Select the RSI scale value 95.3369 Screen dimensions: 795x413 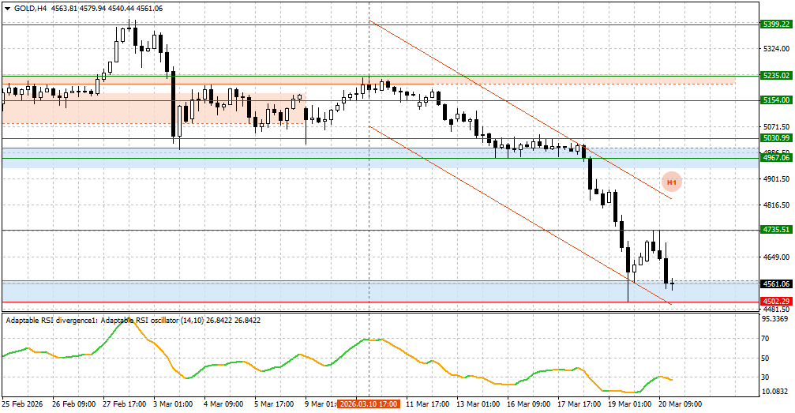(x=776, y=318)
